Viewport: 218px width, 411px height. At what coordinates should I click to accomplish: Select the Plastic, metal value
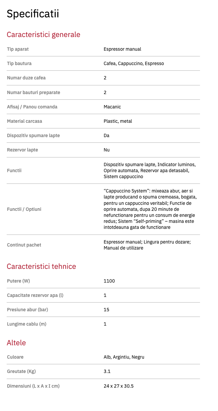118,121
